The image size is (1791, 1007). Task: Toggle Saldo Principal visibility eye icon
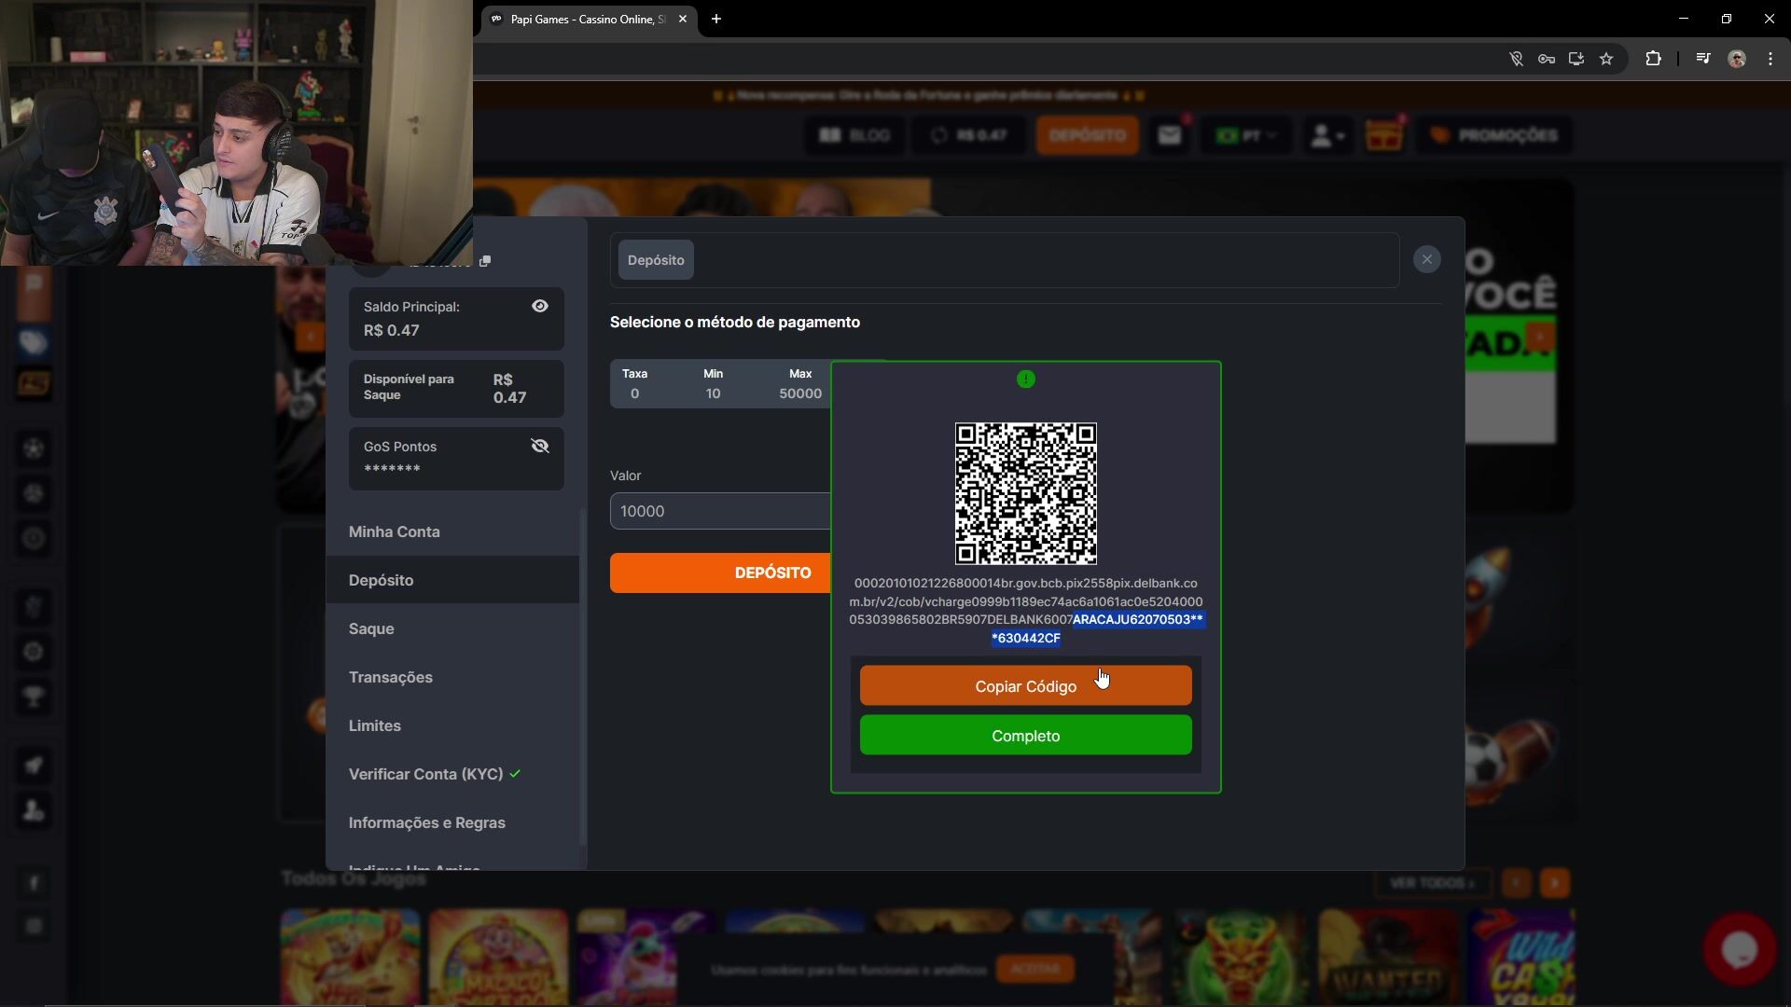540,307
